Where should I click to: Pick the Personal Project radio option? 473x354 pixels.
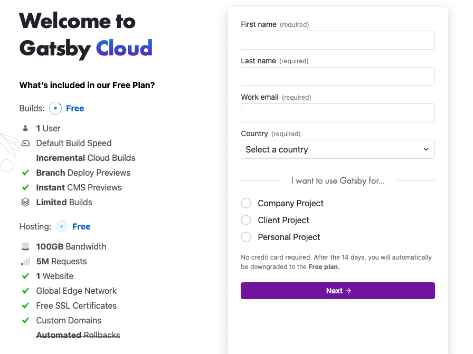coord(246,237)
